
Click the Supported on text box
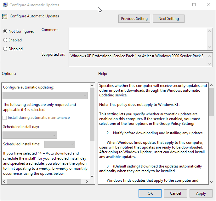point(138,60)
